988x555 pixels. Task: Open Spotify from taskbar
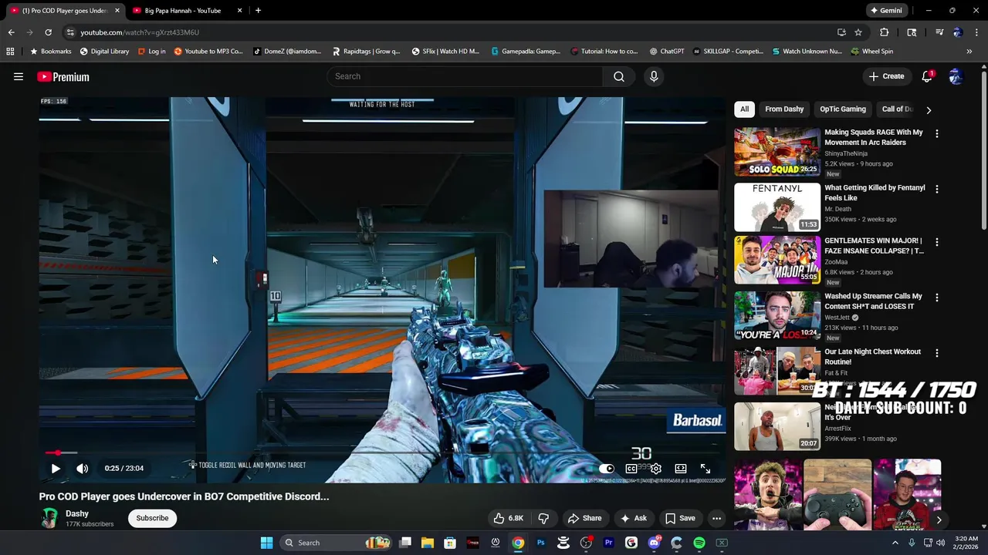[699, 543]
